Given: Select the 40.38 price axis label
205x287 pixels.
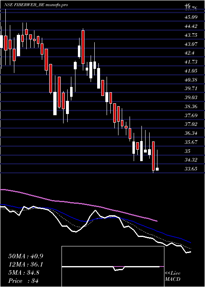Looking at the screenshot, I should coord(191,80).
